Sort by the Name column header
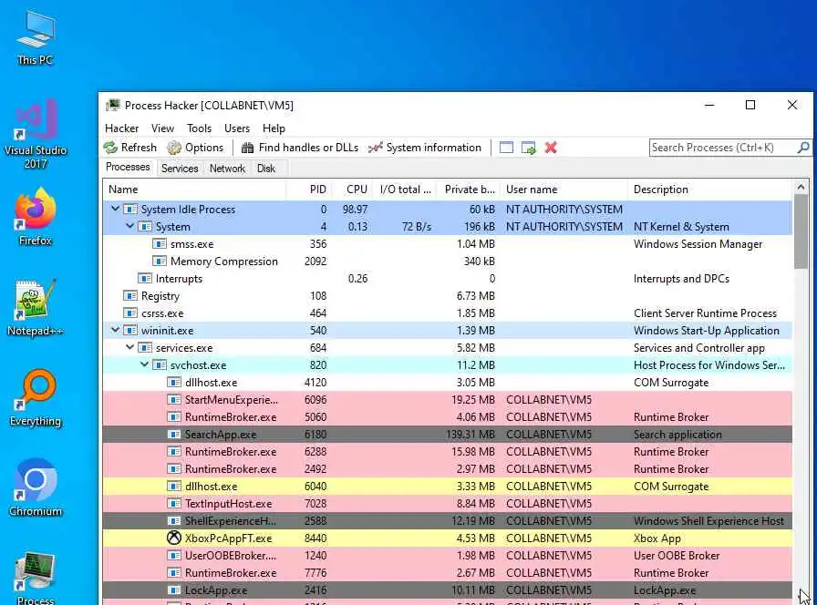This screenshot has width=817, height=605. point(194,190)
